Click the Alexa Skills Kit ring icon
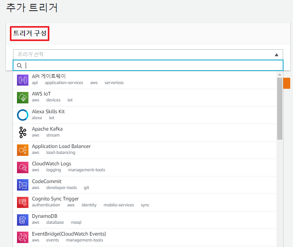The width and height of the screenshot is (293, 247). [x=23, y=115]
